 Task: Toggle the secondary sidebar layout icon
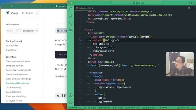coord(194,3)
